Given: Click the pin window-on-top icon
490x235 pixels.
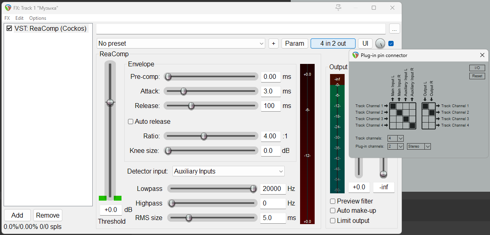Looking at the screenshot, I should click(339, 8).
